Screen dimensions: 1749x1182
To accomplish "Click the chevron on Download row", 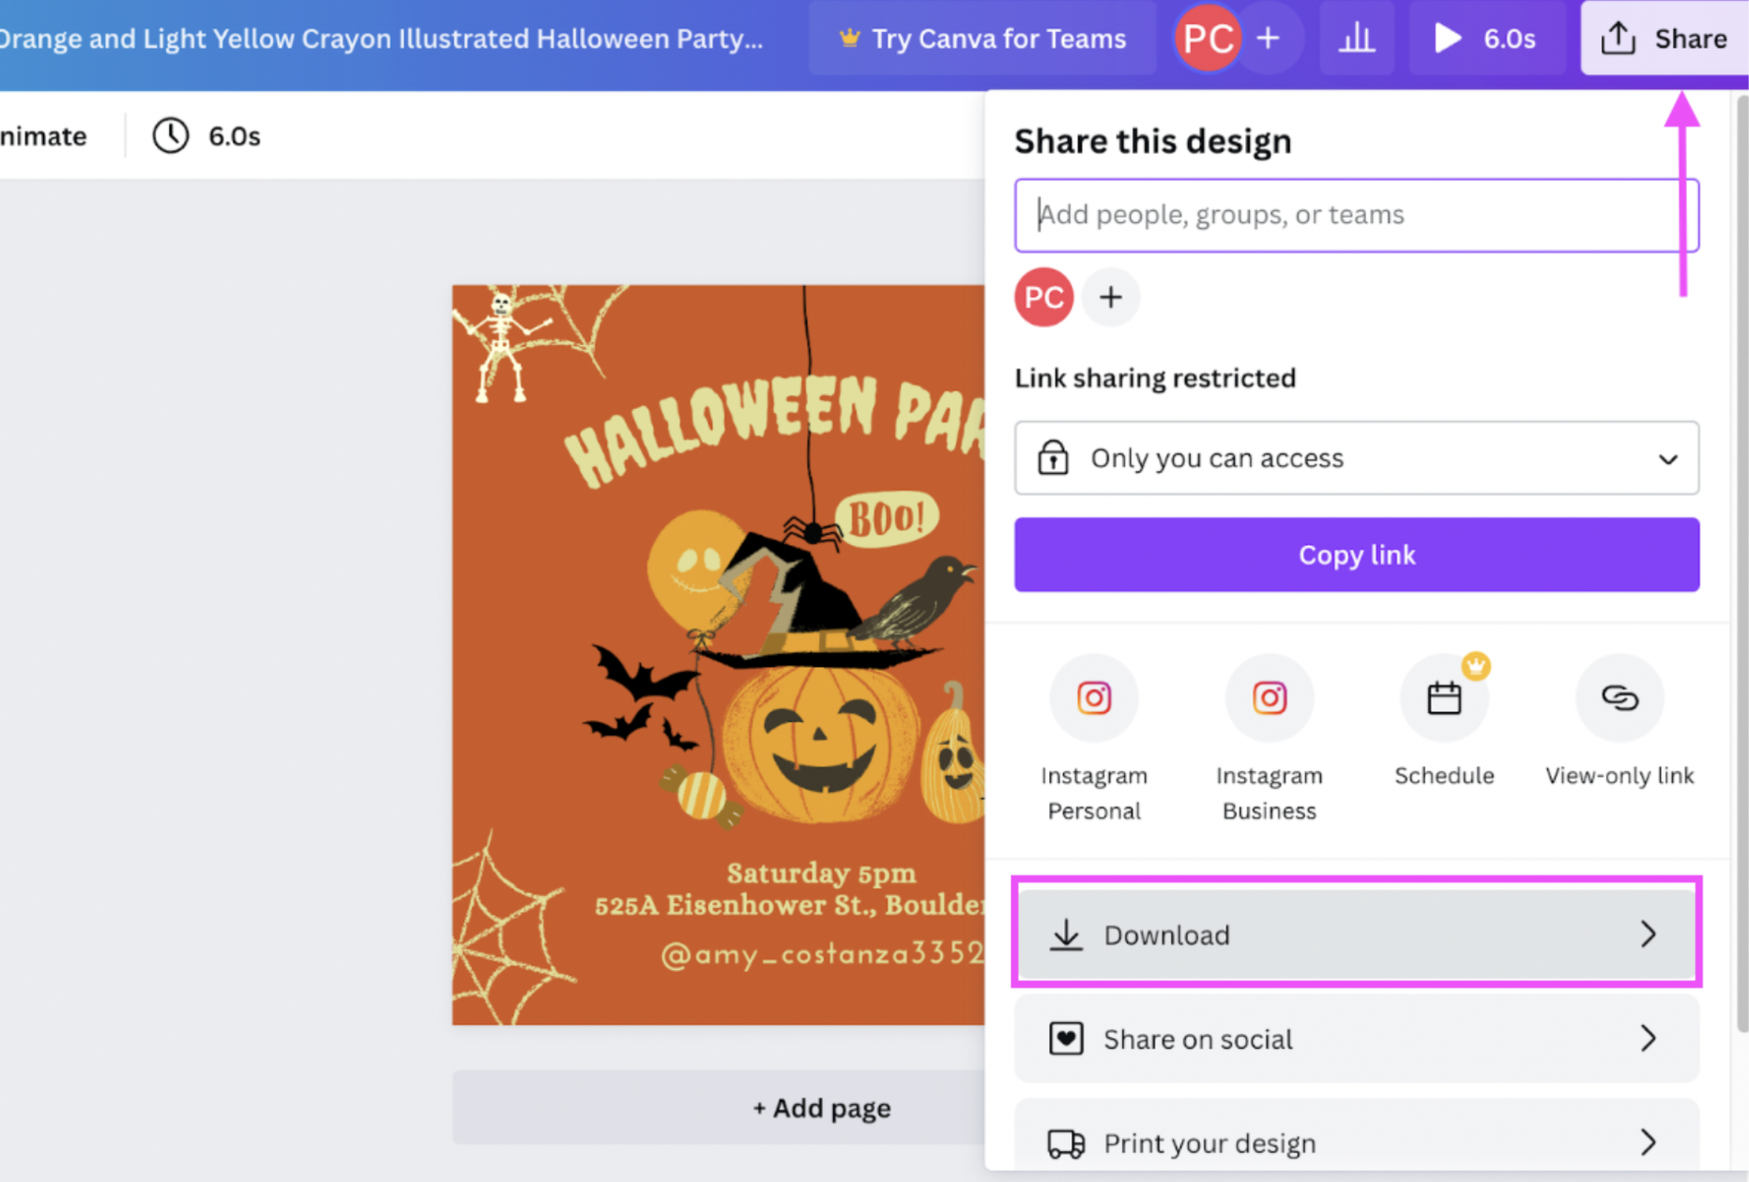I will [1649, 934].
